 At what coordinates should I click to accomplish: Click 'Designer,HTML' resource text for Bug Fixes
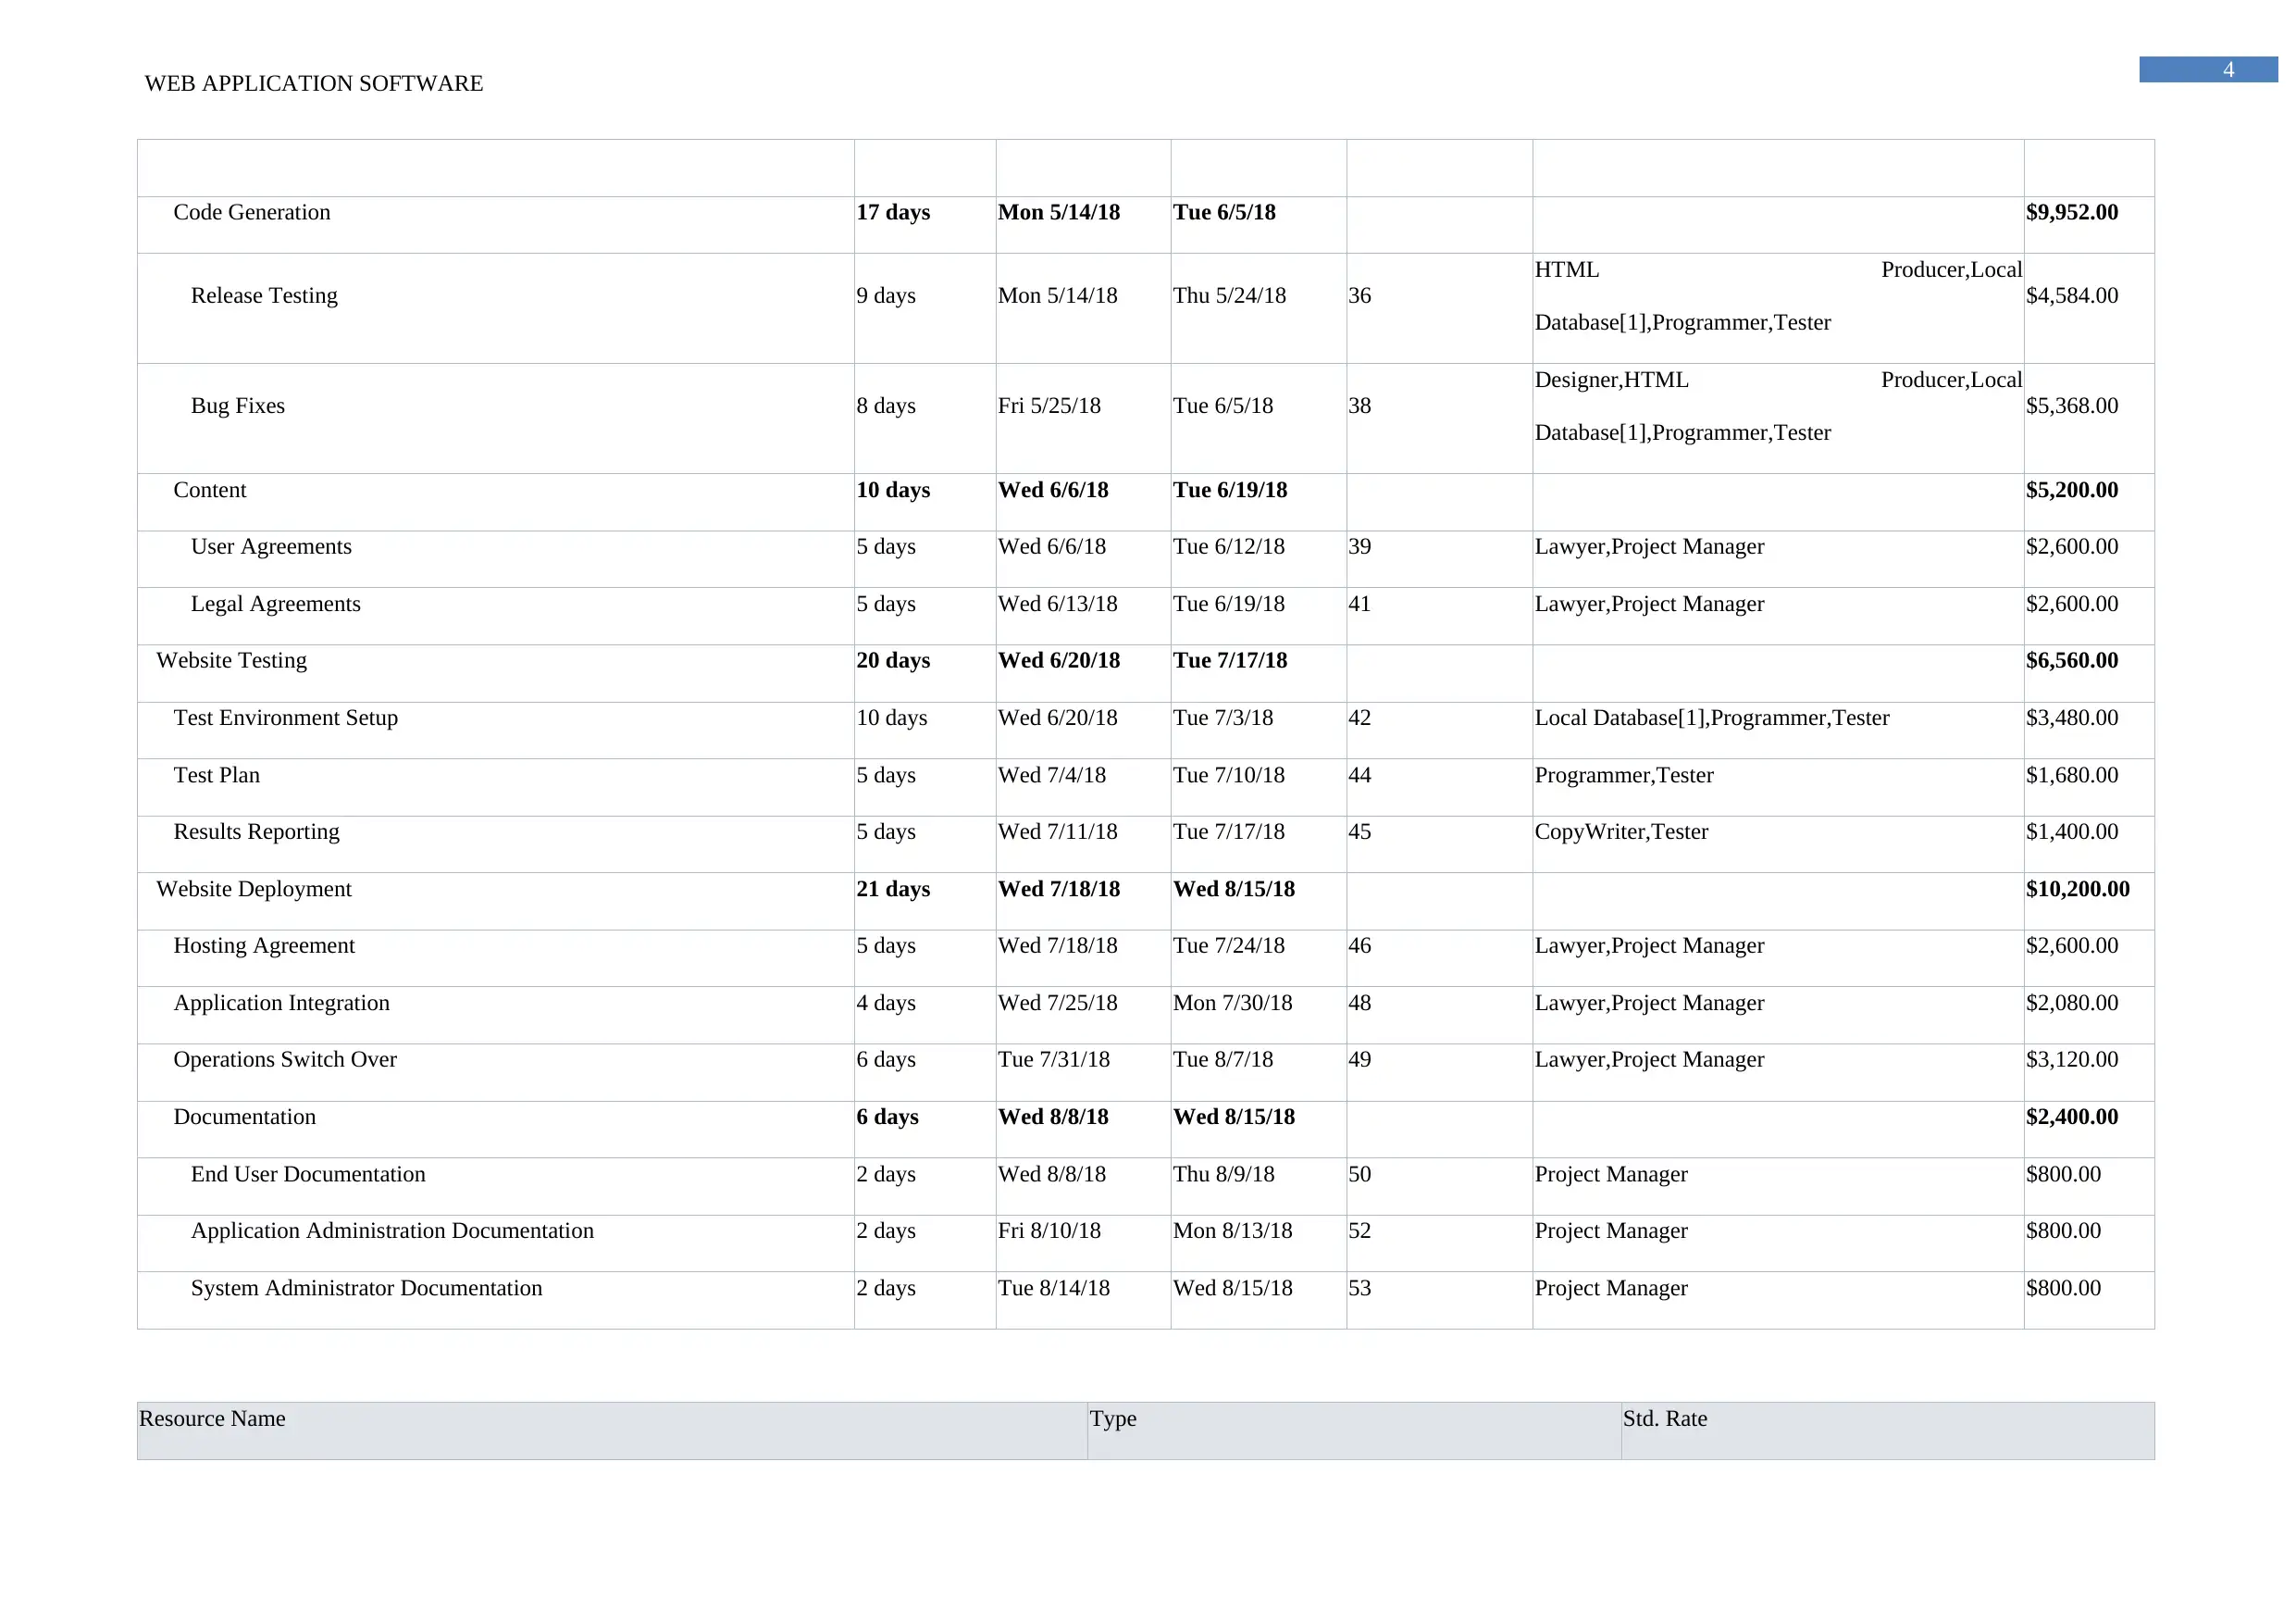[x=1612, y=380]
